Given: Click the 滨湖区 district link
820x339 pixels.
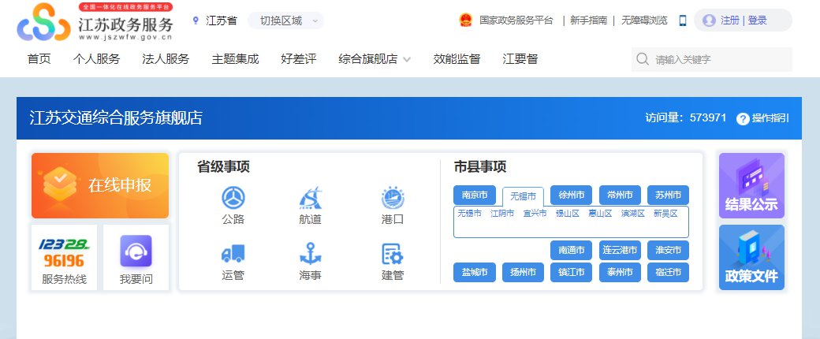Looking at the screenshot, I should (x=633, y=214).
